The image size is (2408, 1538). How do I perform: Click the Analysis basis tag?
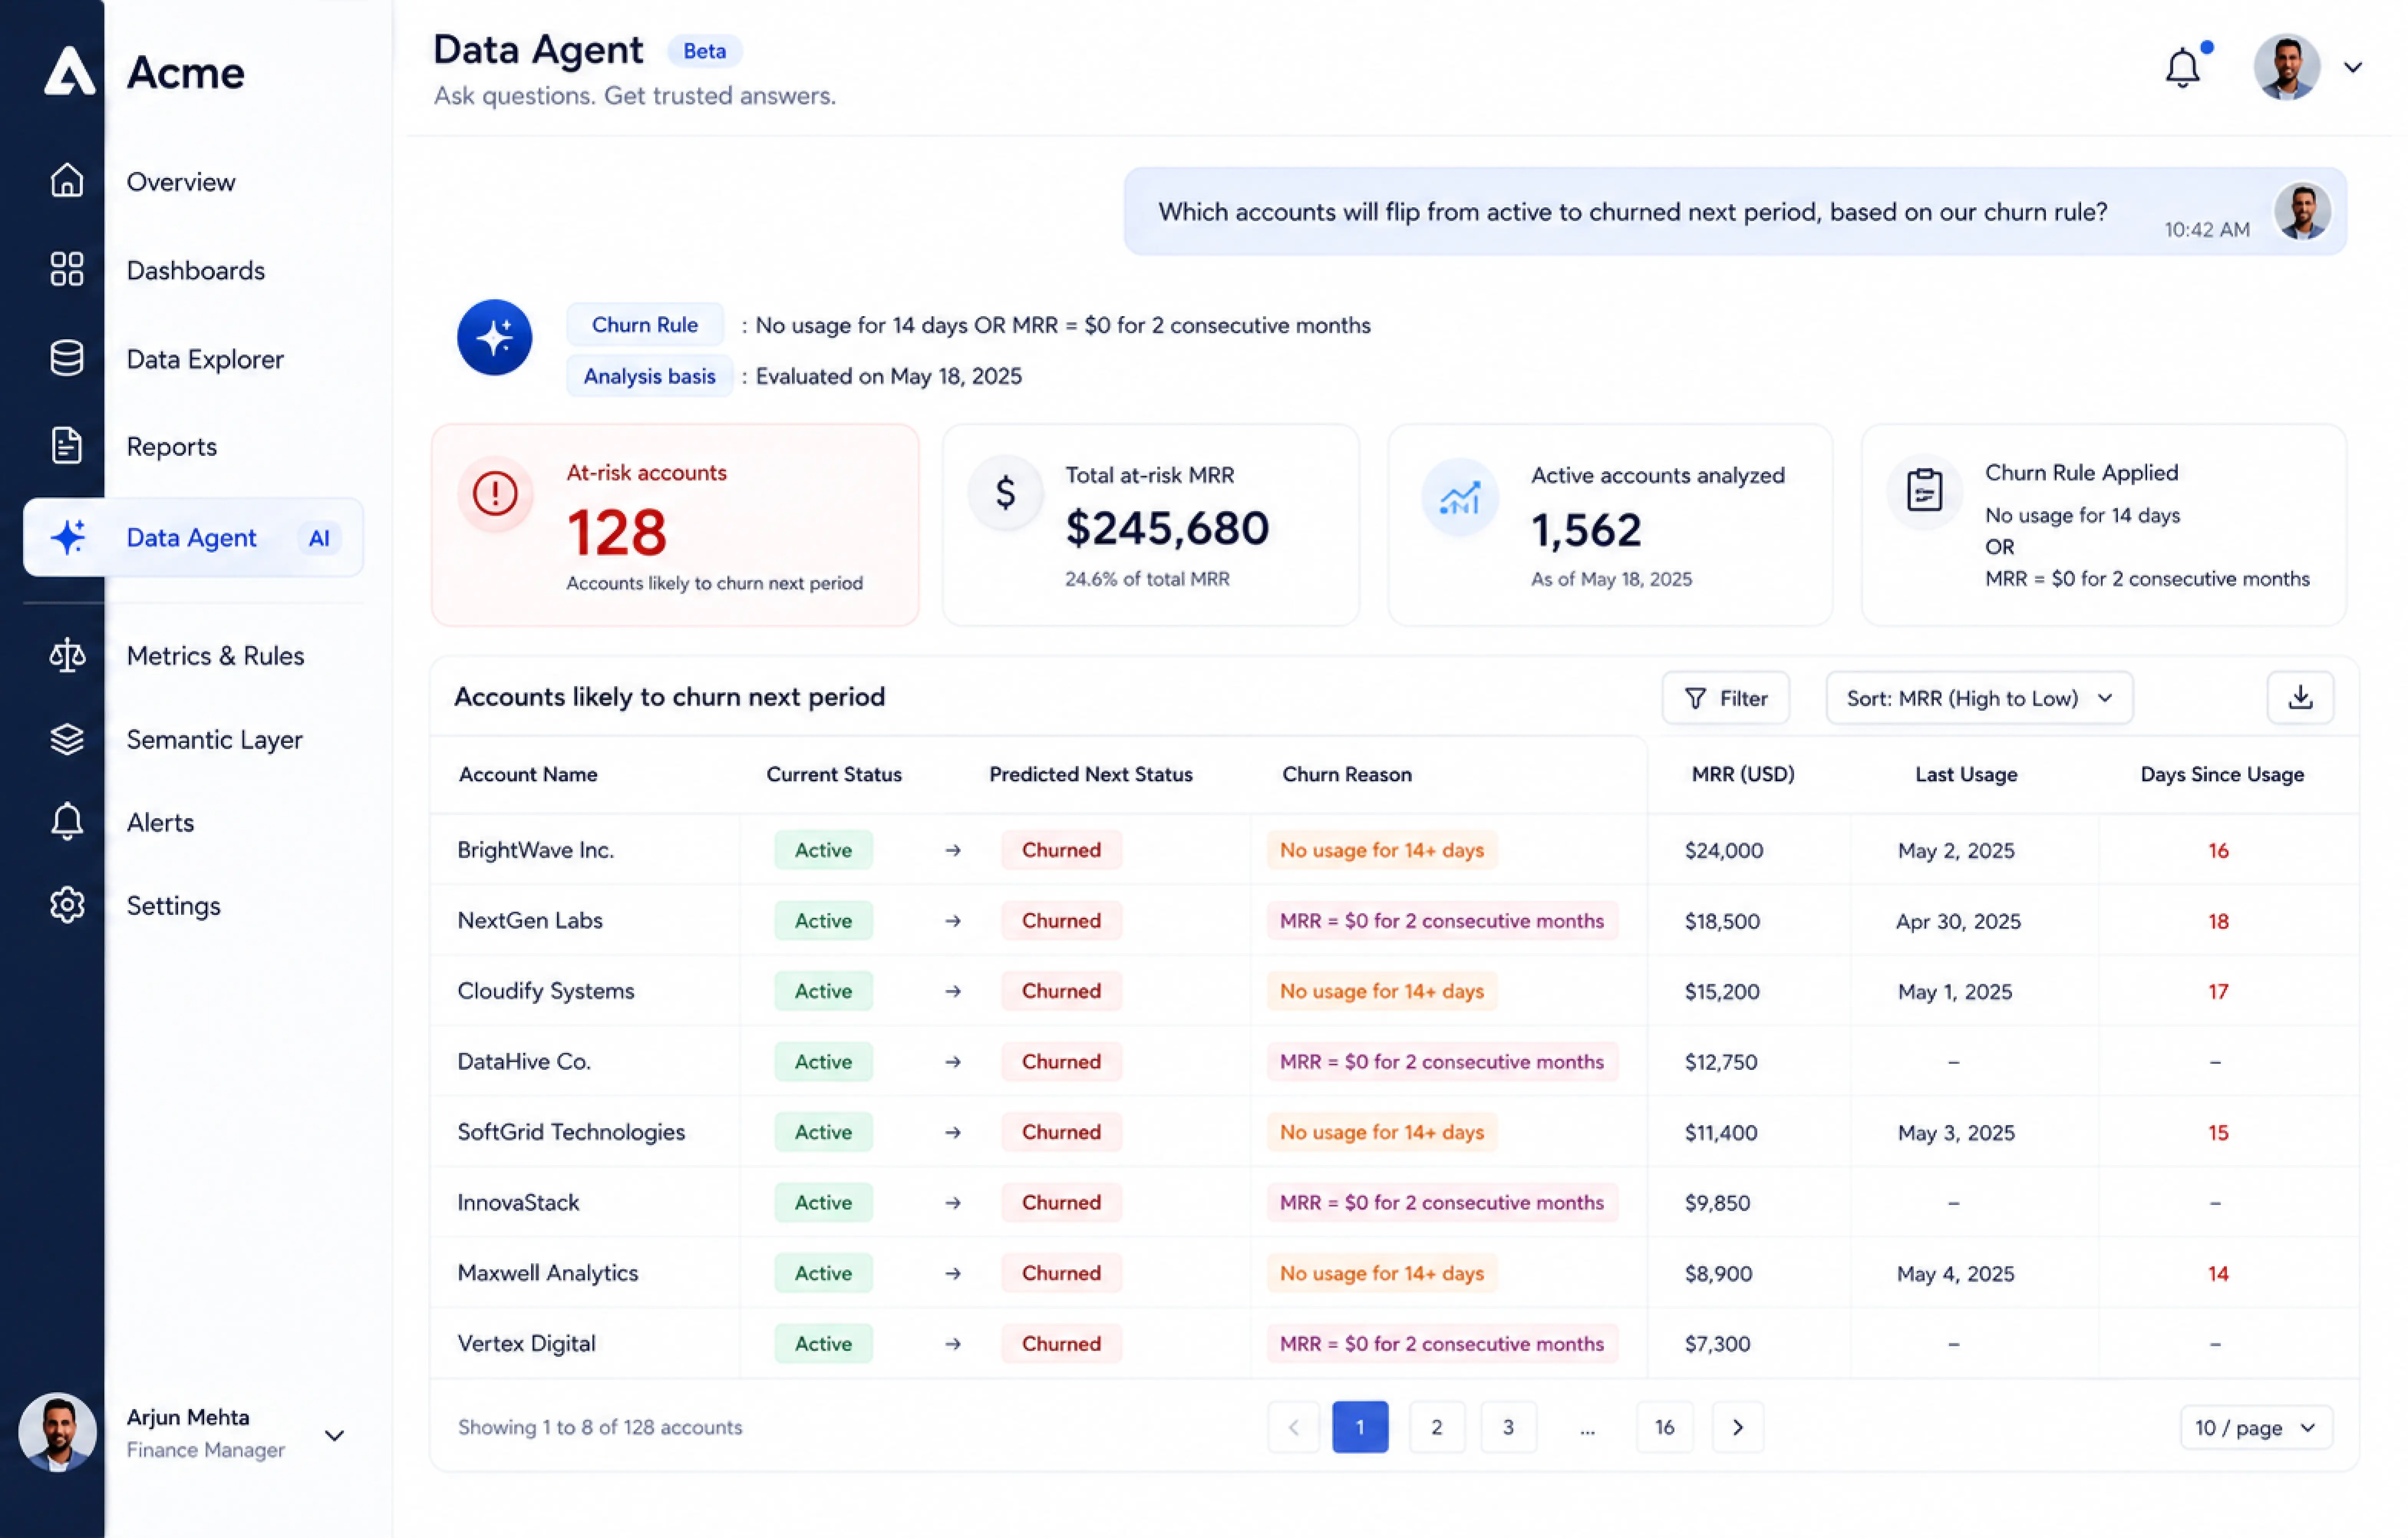[650, 376]
